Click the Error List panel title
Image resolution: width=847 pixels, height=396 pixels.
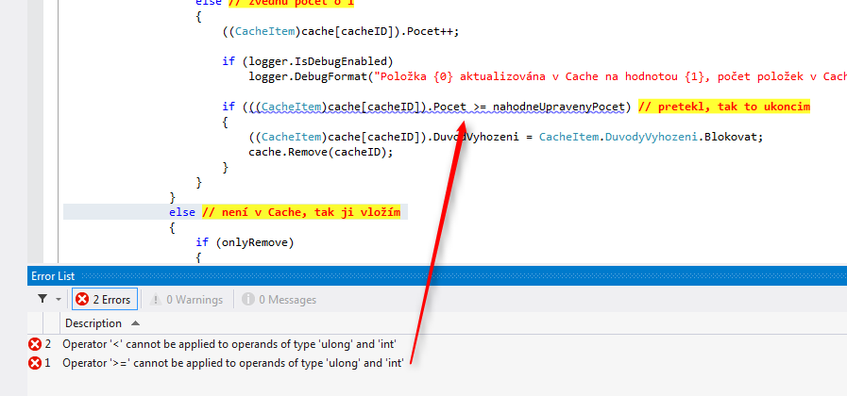click(x=53, y=276)
